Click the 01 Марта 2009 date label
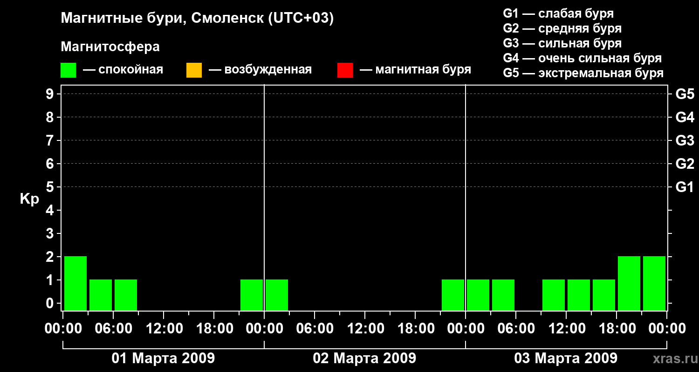The height and width of the screenshot is (372, 699). pos(163,359)
